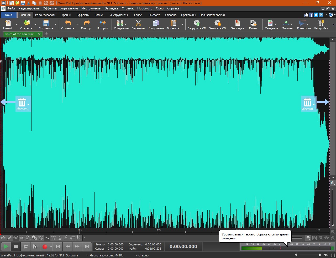Start recording with the red button
This screenshot has height=258, width=336.
(x=45, y=246)
